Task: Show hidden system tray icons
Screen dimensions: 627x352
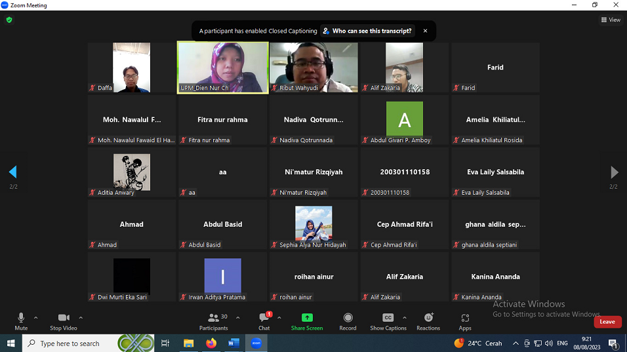Action: 516,343
